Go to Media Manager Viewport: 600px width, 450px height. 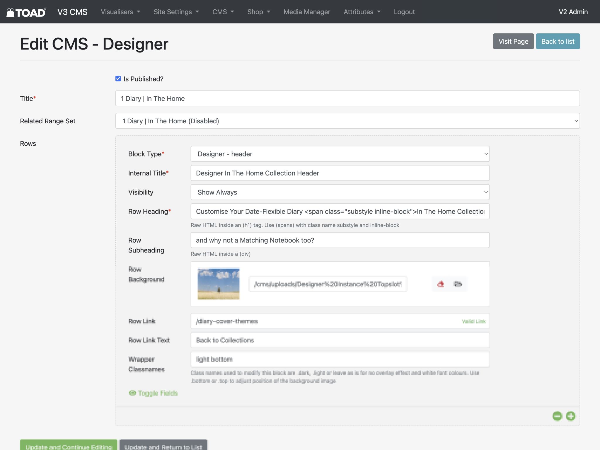pos(307,12)
